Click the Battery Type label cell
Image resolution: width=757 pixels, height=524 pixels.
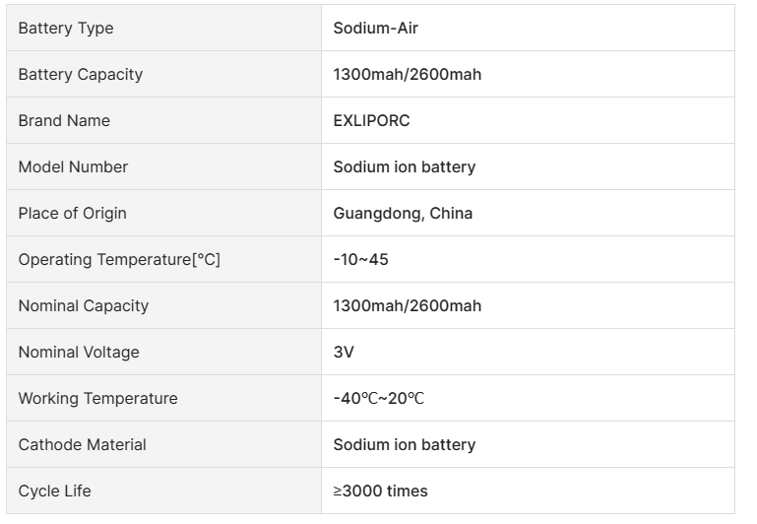(66, 29)
